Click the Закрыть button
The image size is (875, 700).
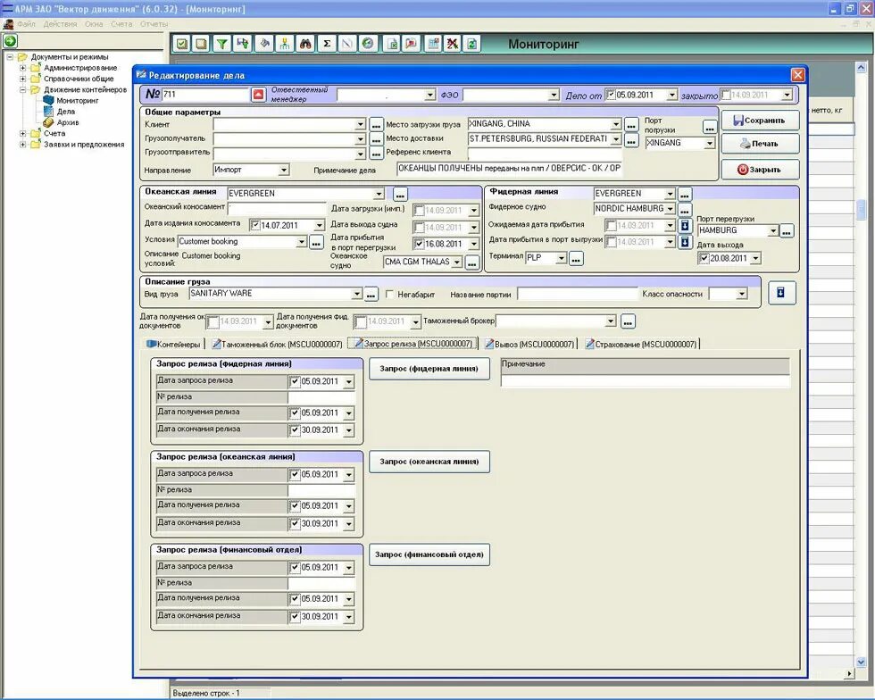(x=760, y=169)
